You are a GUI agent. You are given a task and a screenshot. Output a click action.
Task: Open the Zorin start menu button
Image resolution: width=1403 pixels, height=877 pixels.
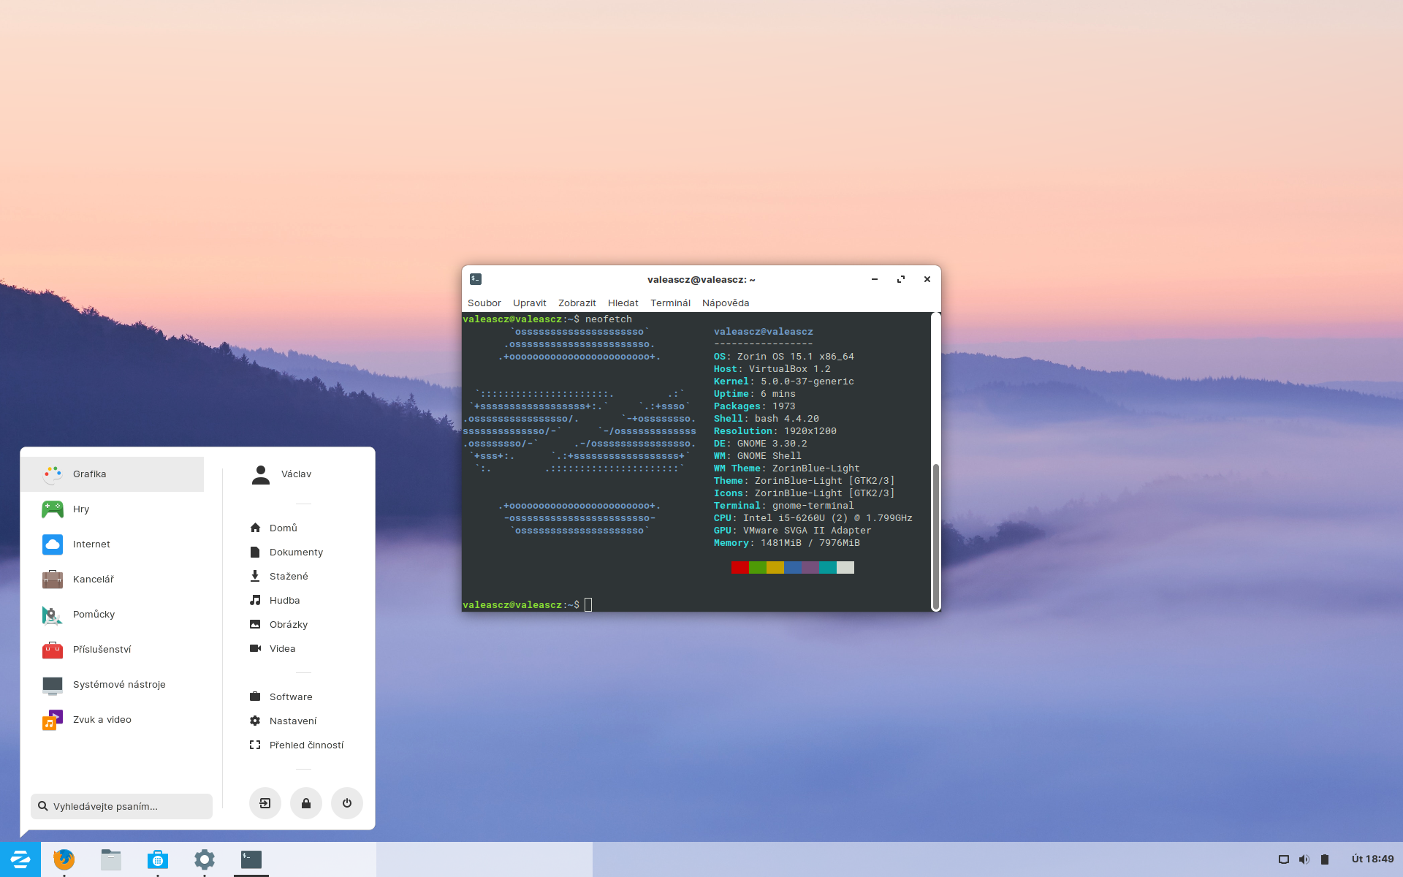coord(20,859)
